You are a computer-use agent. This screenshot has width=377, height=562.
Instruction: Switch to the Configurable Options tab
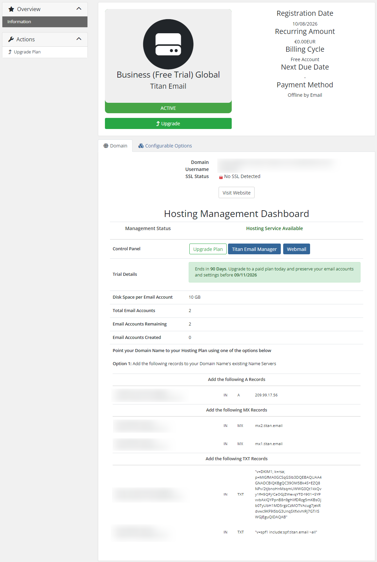(165, 146)
